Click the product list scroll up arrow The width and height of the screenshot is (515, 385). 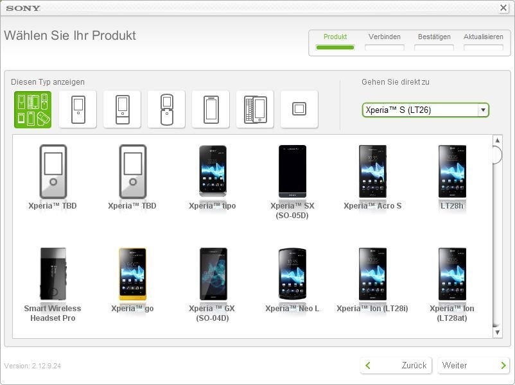point(498,140)
